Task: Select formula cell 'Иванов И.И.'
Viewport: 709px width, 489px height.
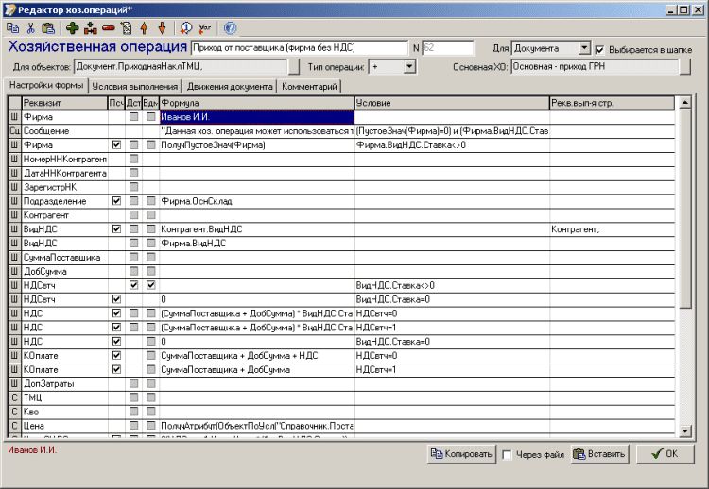Action: (x=257, y=117)
